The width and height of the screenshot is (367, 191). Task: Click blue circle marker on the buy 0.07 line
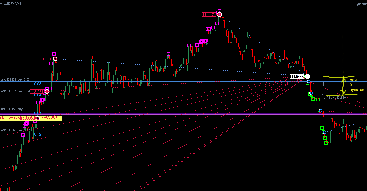point(321,111)
